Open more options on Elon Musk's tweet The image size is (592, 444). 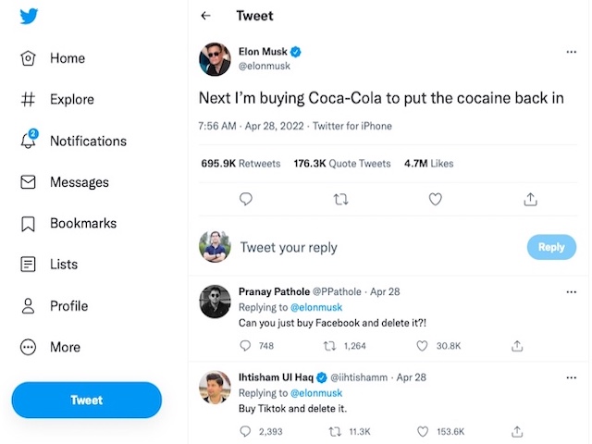[x=571, y=52]
